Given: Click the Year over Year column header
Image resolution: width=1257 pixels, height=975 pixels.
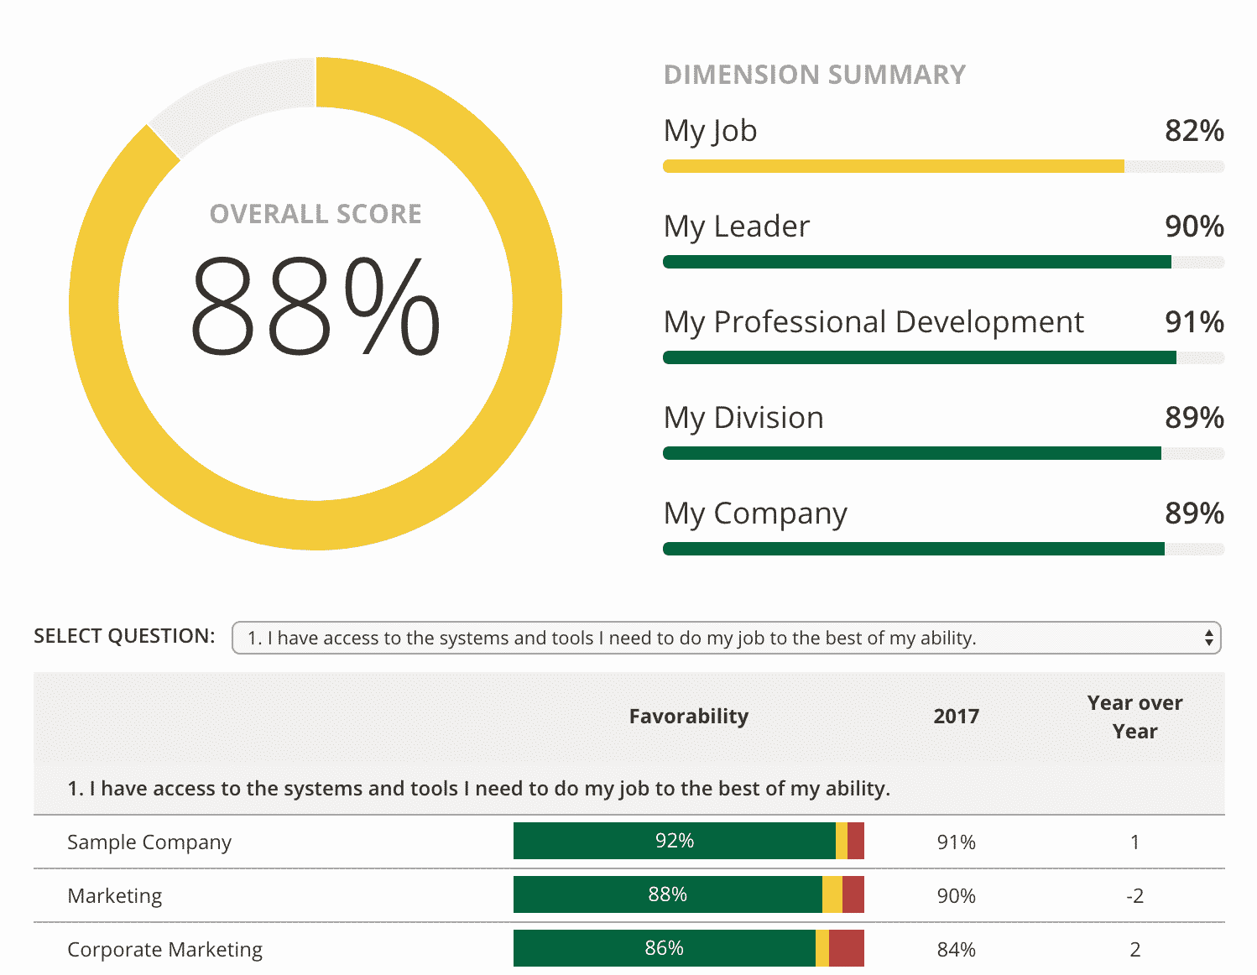Looking at the screenshot, I should 1134,717.
